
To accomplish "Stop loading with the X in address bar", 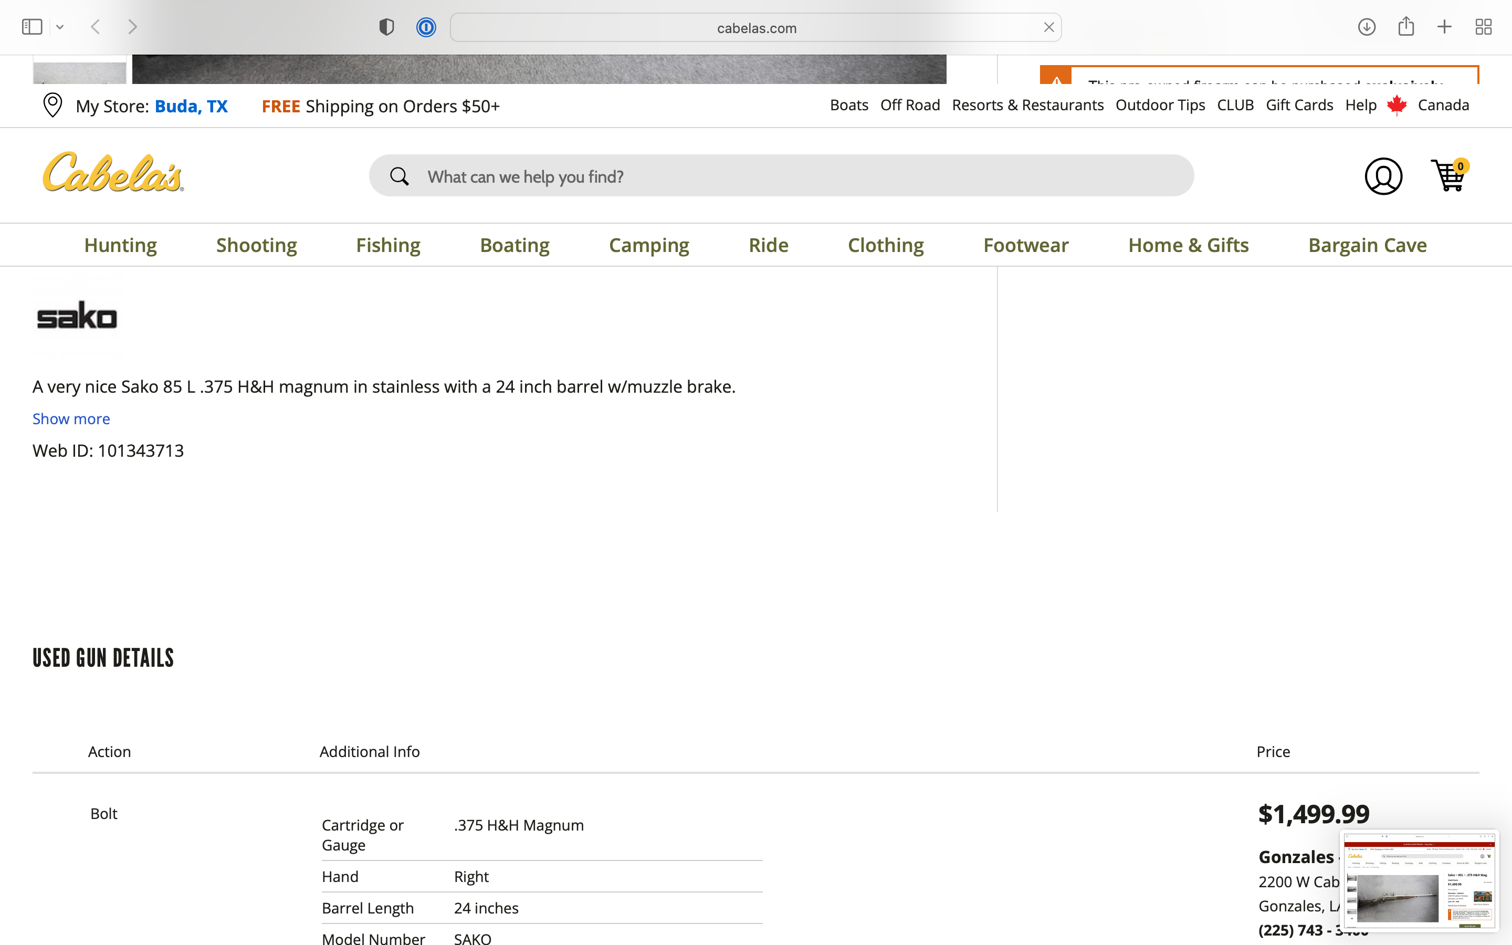I will pyautogui.click(x=1049, y=27).
